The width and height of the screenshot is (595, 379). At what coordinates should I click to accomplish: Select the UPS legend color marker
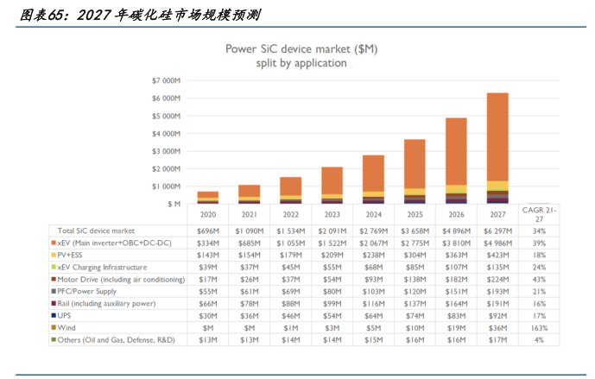pyautogui.click(x=54, y=316)
